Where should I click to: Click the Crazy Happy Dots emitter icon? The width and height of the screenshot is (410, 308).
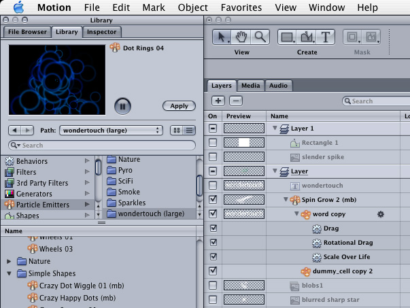pyautogui.click(x=33, y=298)
